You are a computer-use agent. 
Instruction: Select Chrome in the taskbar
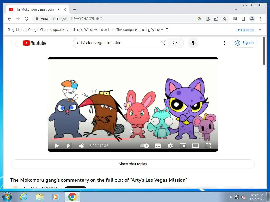click(x=72, y=197)
